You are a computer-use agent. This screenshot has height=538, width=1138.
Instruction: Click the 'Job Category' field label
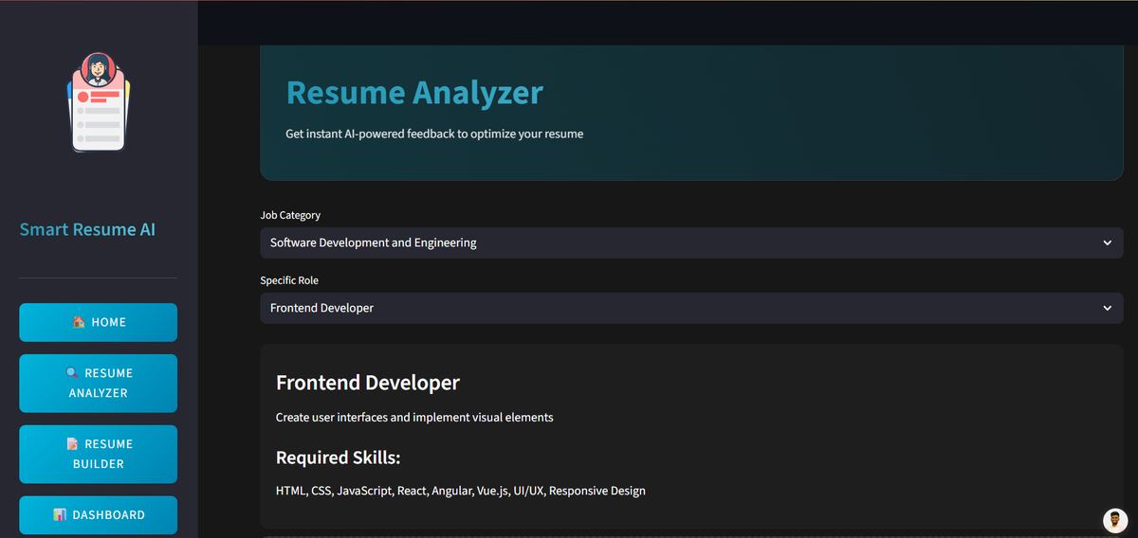290,215
